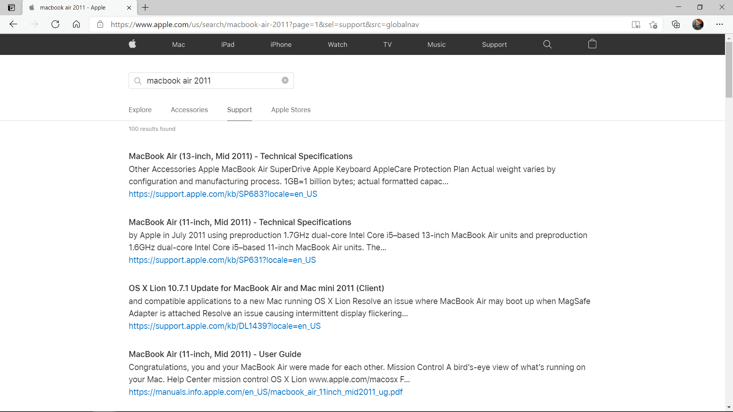Open MacBook Air 13-inch Mid 2011 Technical Specifications
This screenshot has height=412, width=733.
pyautogui.click(x=241, y=156)
